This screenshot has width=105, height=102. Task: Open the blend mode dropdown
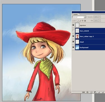click(x=79, y=17)
